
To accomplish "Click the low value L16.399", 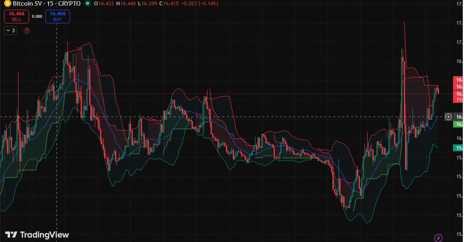I will (147, 4).
